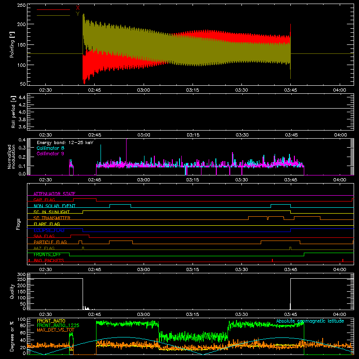Viewport: 359px width, 359px height.
Task: Click the olive Y legend line sample
Action: pyautogui.click(x=53, y=15)
